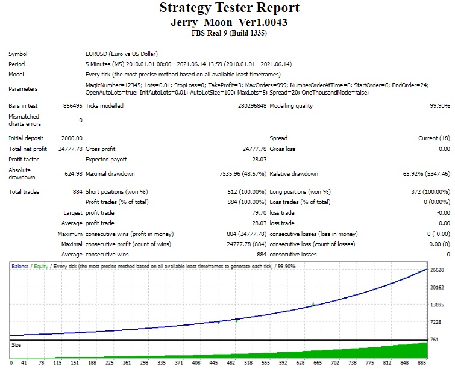Click the Equity legend label in chart
Screen dimensions: 455x369
[41, 266]
